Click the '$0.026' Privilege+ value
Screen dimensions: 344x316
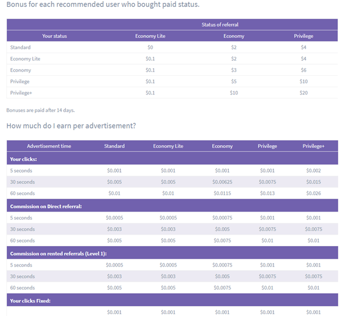(314, 193)
